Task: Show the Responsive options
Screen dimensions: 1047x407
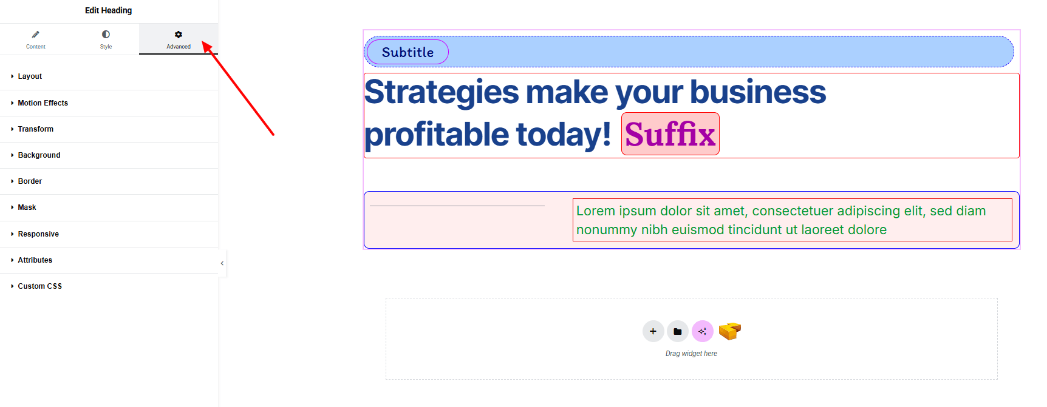Action: coord(38,234)
